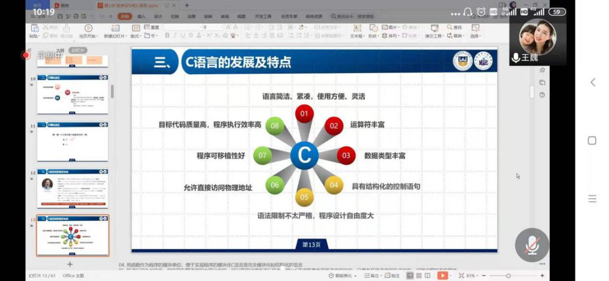Click the add slide plus button below thumbnails
Image resolution: width=609 pixels, height=281 pixels.
69,264
